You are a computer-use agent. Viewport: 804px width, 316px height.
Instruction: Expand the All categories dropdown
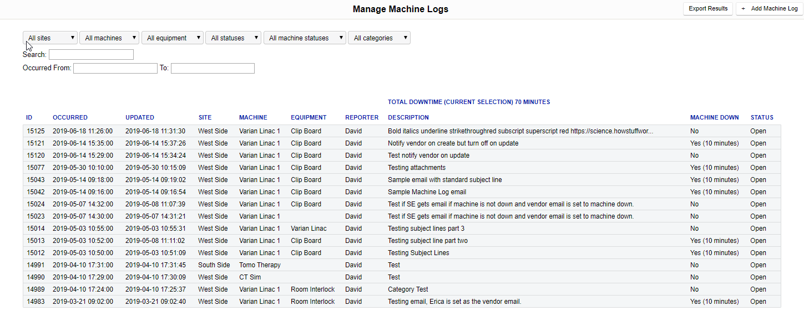(x=379, y=38)
